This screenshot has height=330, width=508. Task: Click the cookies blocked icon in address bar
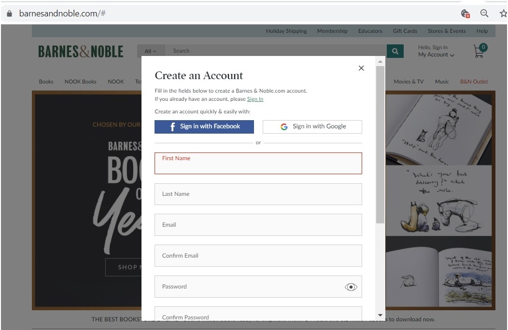click(465, 14)
